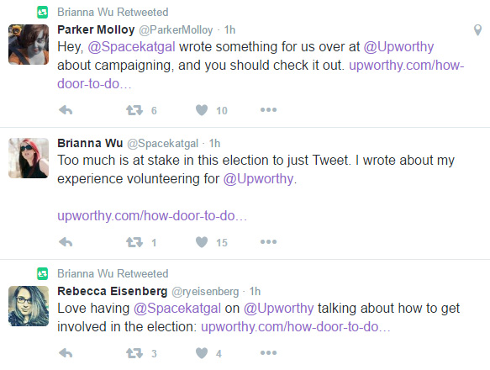The width and height of the screenshot is (490, 370).
Task: Click the green retweeted icon above Parker's tweet
Action: pos(43,13)
